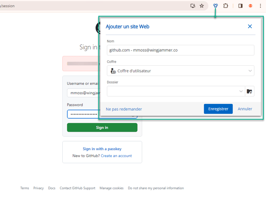Open the Chrome three-dot menu
Viewport: 266px width, 205px height.
(x=260, y=6)
